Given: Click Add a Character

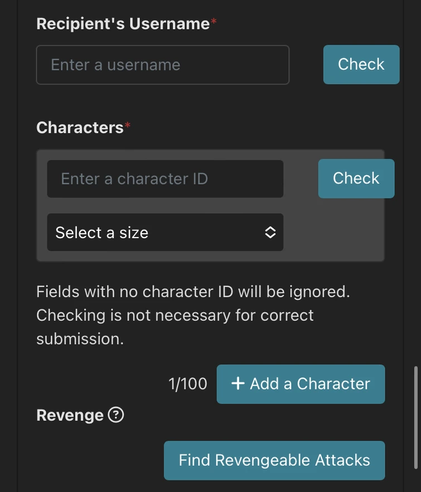Looking at the screenshot, I should (300, 384).
